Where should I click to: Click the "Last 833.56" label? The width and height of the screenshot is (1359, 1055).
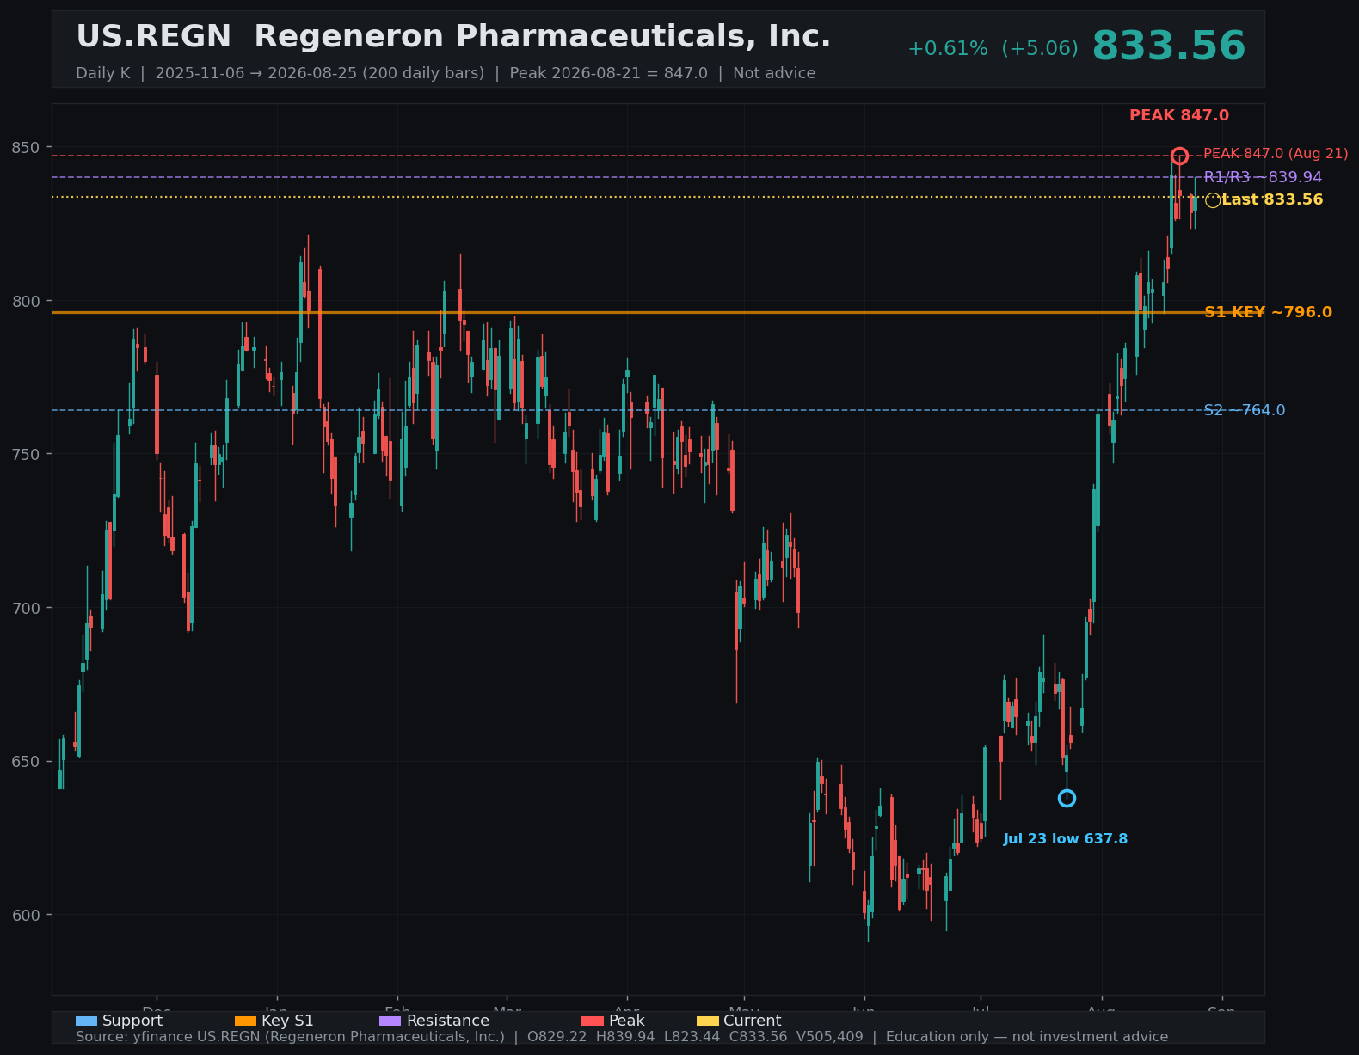point(1272,200)
